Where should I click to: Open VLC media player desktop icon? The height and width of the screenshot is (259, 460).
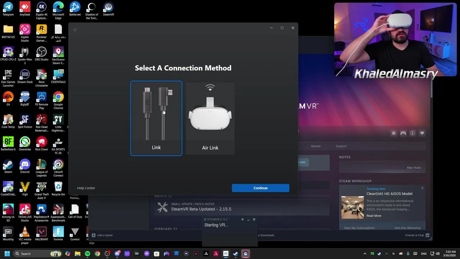point(25,236)
